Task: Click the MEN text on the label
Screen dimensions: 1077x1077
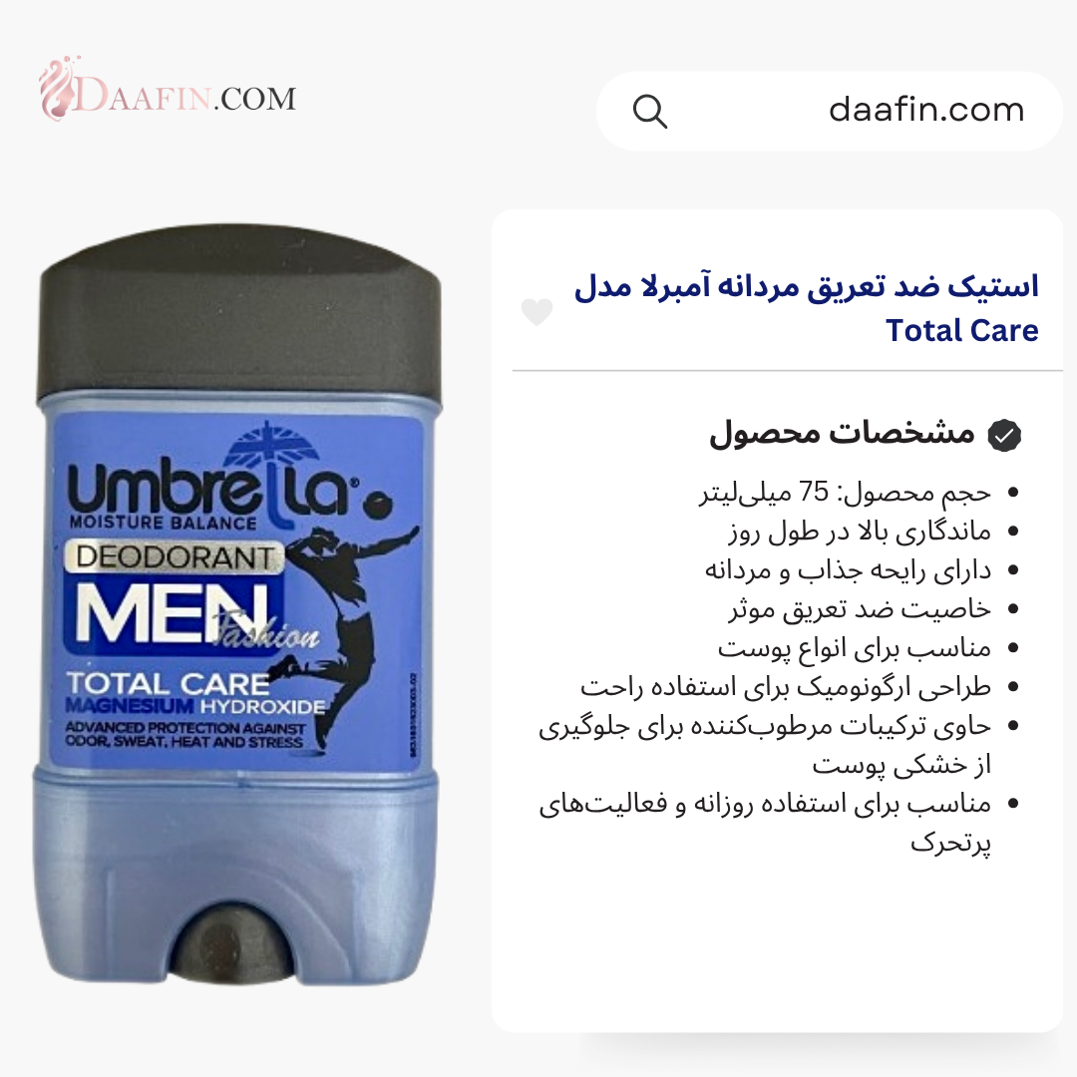Action: (172, 613)
